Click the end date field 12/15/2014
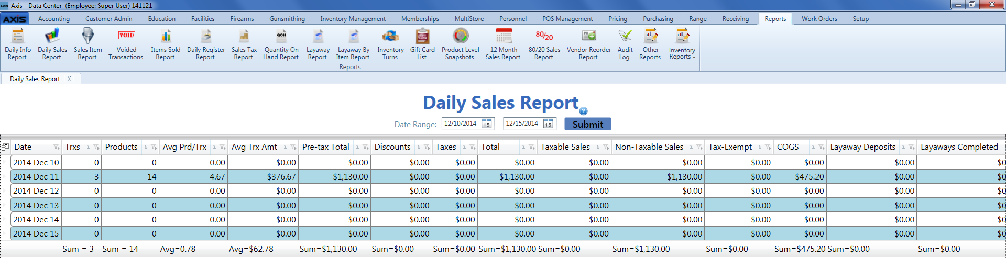The width and height of the screenshot is (1006, 258). [522, 124]
